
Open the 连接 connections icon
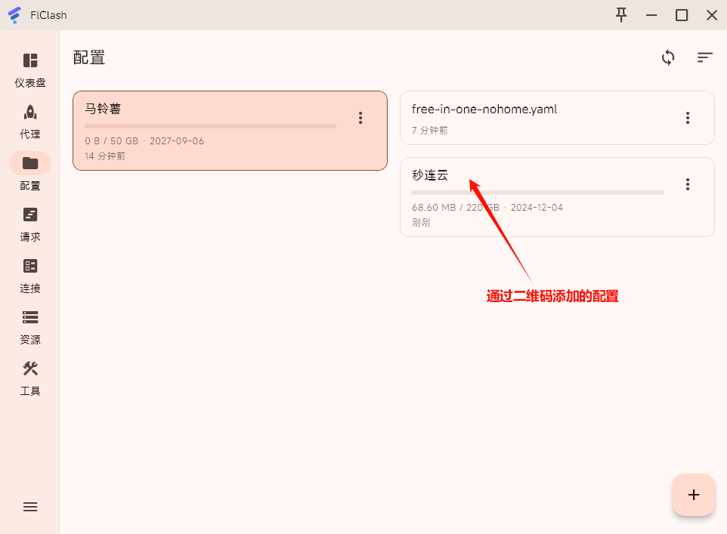[30, 267]
